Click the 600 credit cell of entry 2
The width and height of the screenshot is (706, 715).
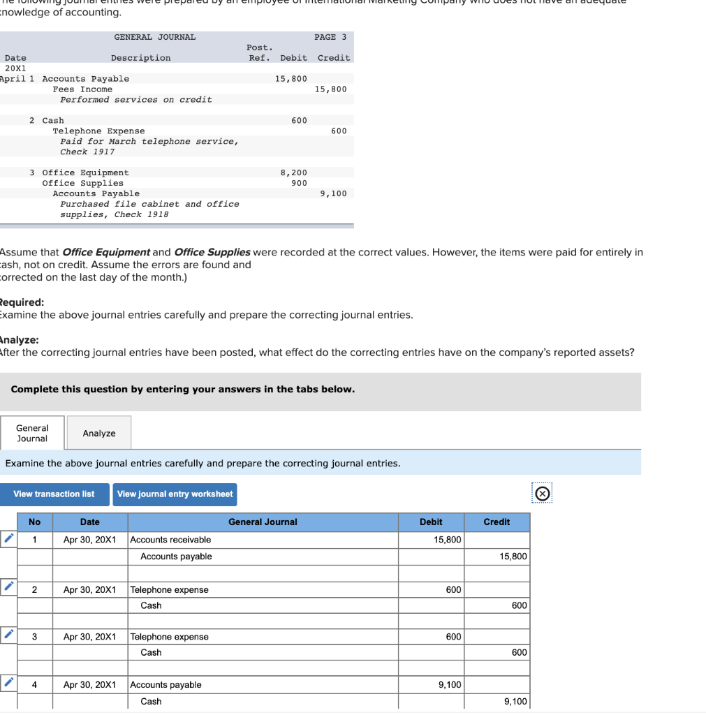click(x=497, y=605)
